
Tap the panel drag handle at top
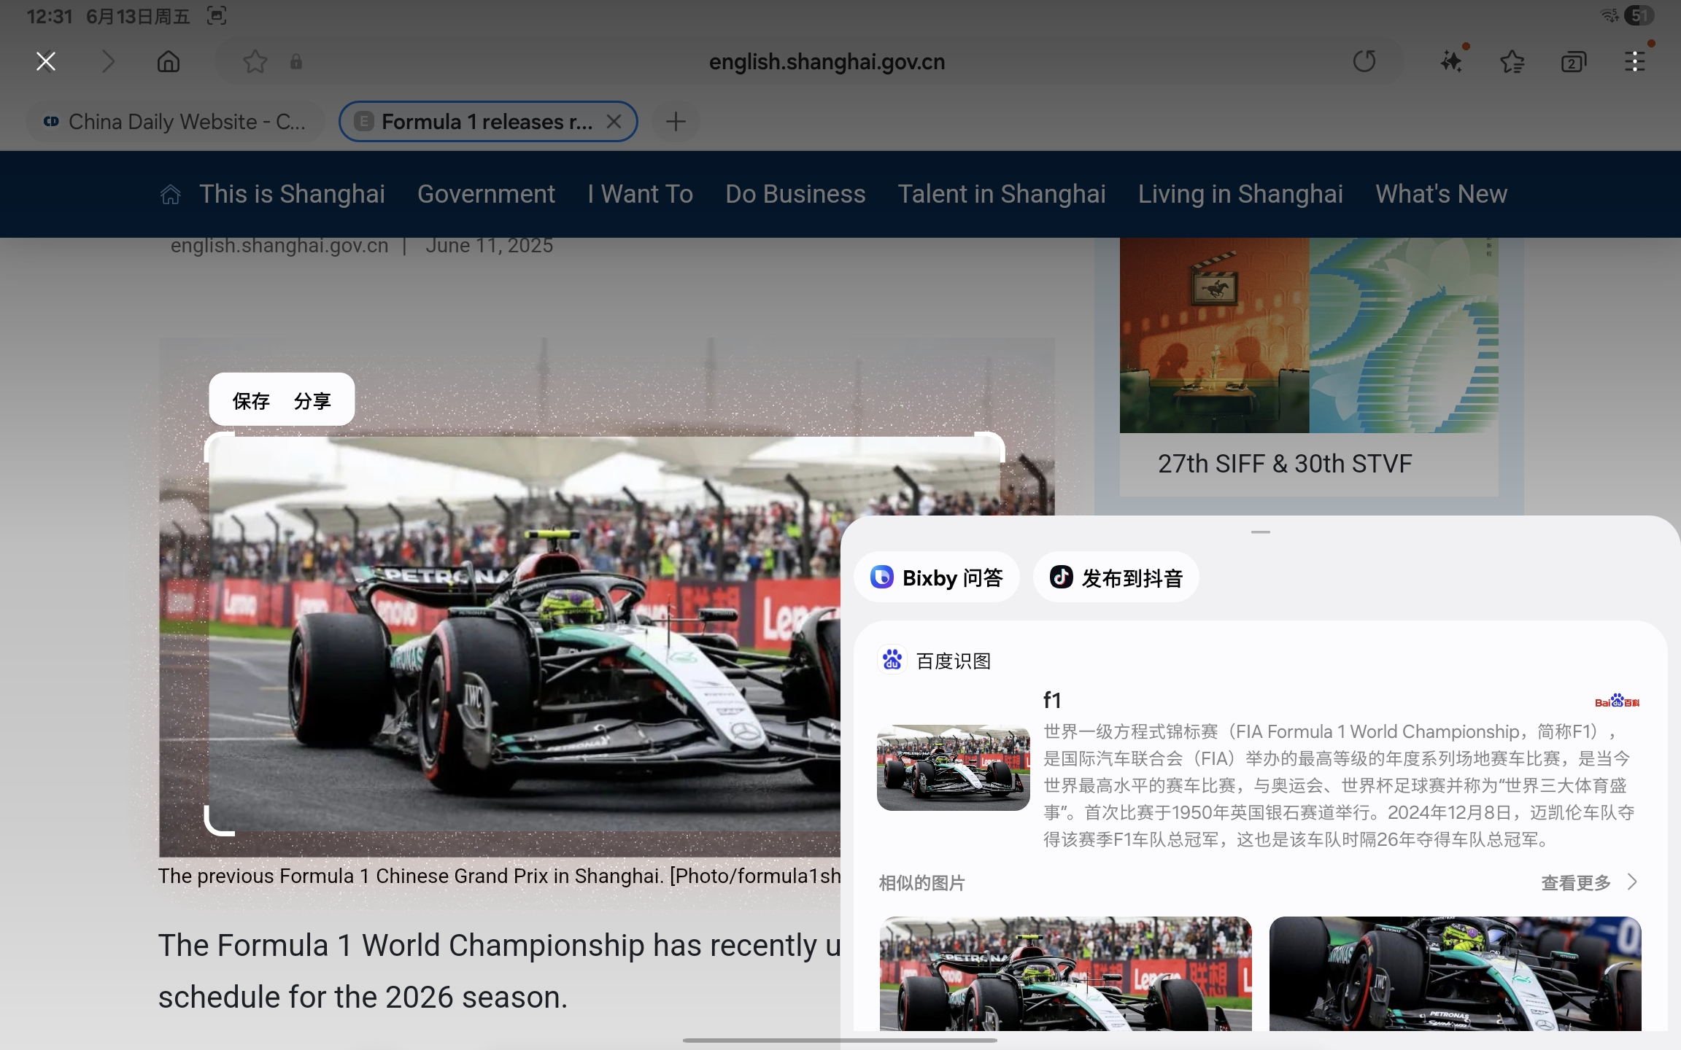pos(1260,532)
